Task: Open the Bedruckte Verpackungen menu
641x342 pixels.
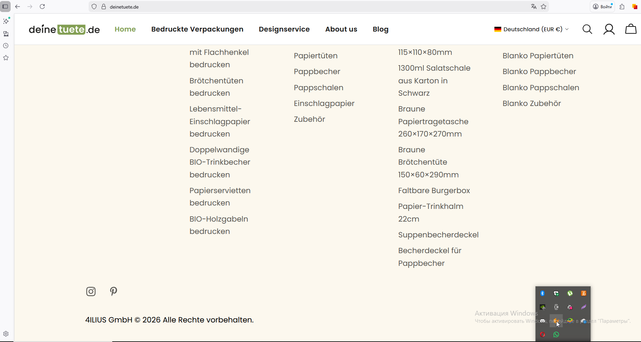Action: coord(197,29)
